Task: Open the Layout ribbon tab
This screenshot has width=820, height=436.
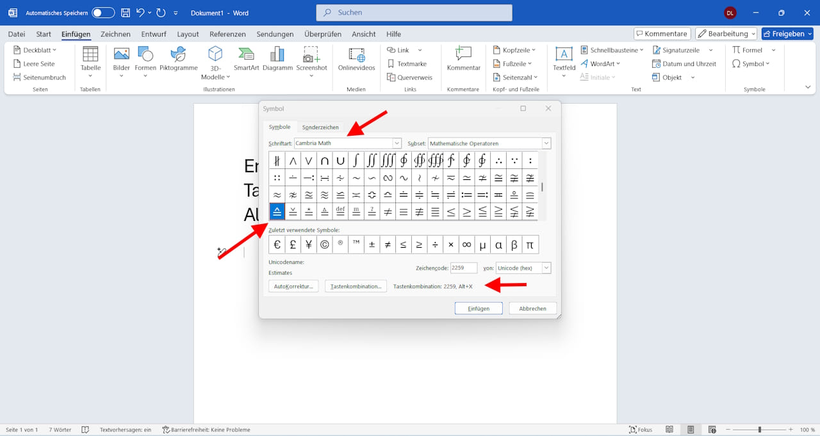Action: point(188,34)
